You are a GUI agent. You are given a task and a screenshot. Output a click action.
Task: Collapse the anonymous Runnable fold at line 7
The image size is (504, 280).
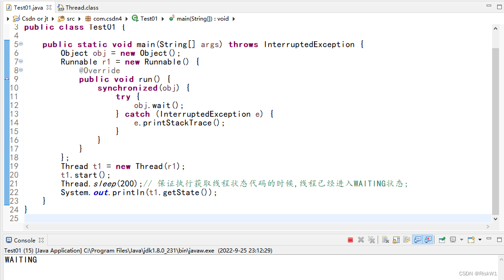pyautogui.click(x=21, y=61)
